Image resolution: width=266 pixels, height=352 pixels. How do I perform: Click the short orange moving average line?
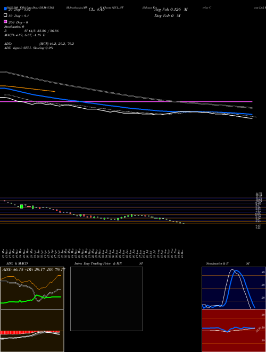[x=27, y=89]
